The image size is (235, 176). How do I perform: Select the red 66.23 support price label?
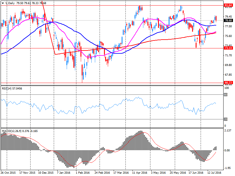click(x=229, y=83)
